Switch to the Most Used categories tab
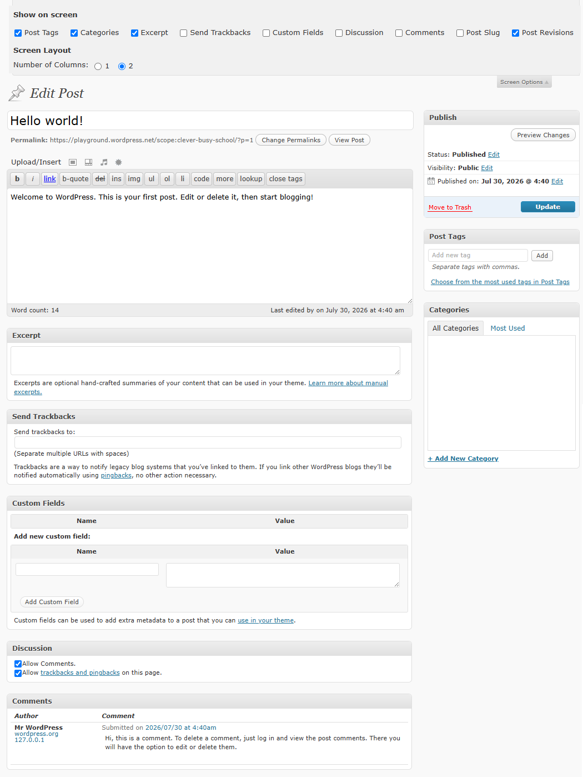This screenshot has width=583, height=777. (x=507, y=328)
